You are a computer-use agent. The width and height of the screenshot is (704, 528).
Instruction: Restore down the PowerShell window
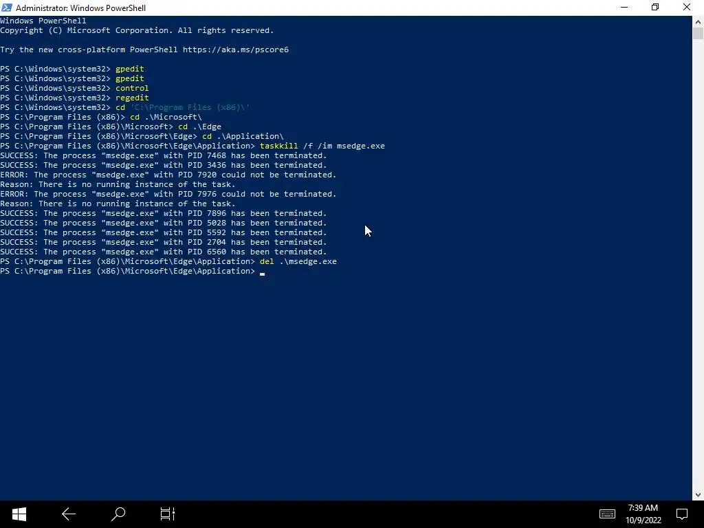pos(655,8)
